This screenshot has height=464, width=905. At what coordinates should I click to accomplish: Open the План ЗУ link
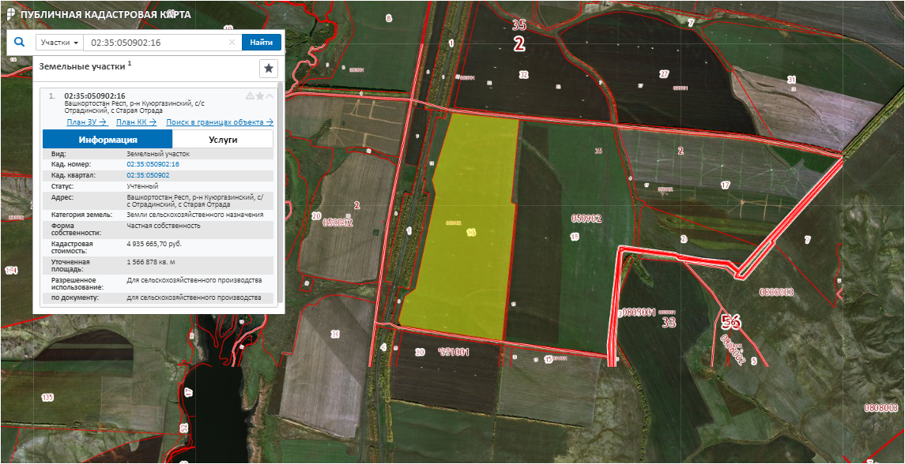pyautogui.click(x=87, y=122)
